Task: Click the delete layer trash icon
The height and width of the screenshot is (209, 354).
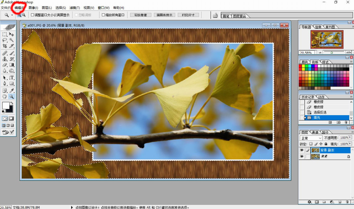Action: click(x=347, y=202)
